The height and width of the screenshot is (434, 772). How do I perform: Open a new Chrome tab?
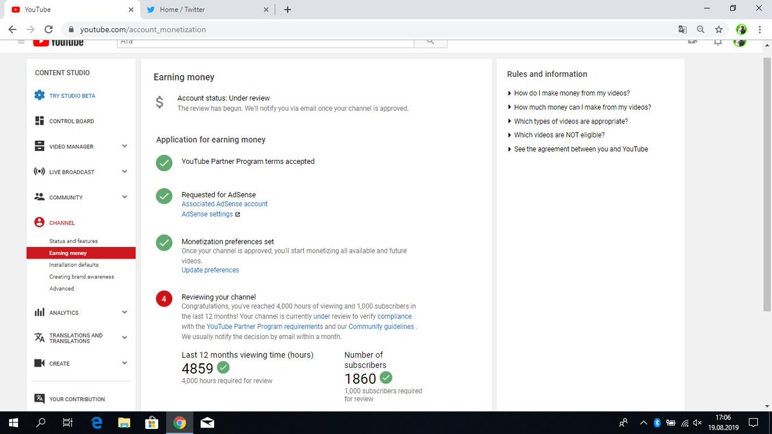click(287, 10)
